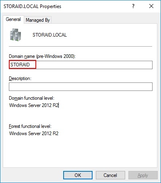This screenshot has width=161, height=183.
Task: Open the Managed By tab
Action: coord(38,20)
